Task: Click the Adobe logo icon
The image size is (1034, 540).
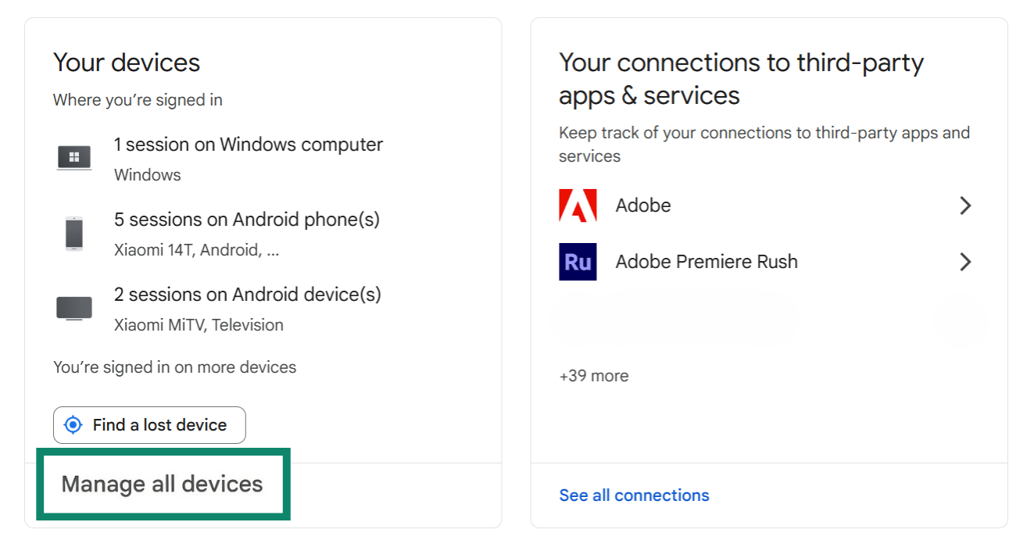Action: 577,205
